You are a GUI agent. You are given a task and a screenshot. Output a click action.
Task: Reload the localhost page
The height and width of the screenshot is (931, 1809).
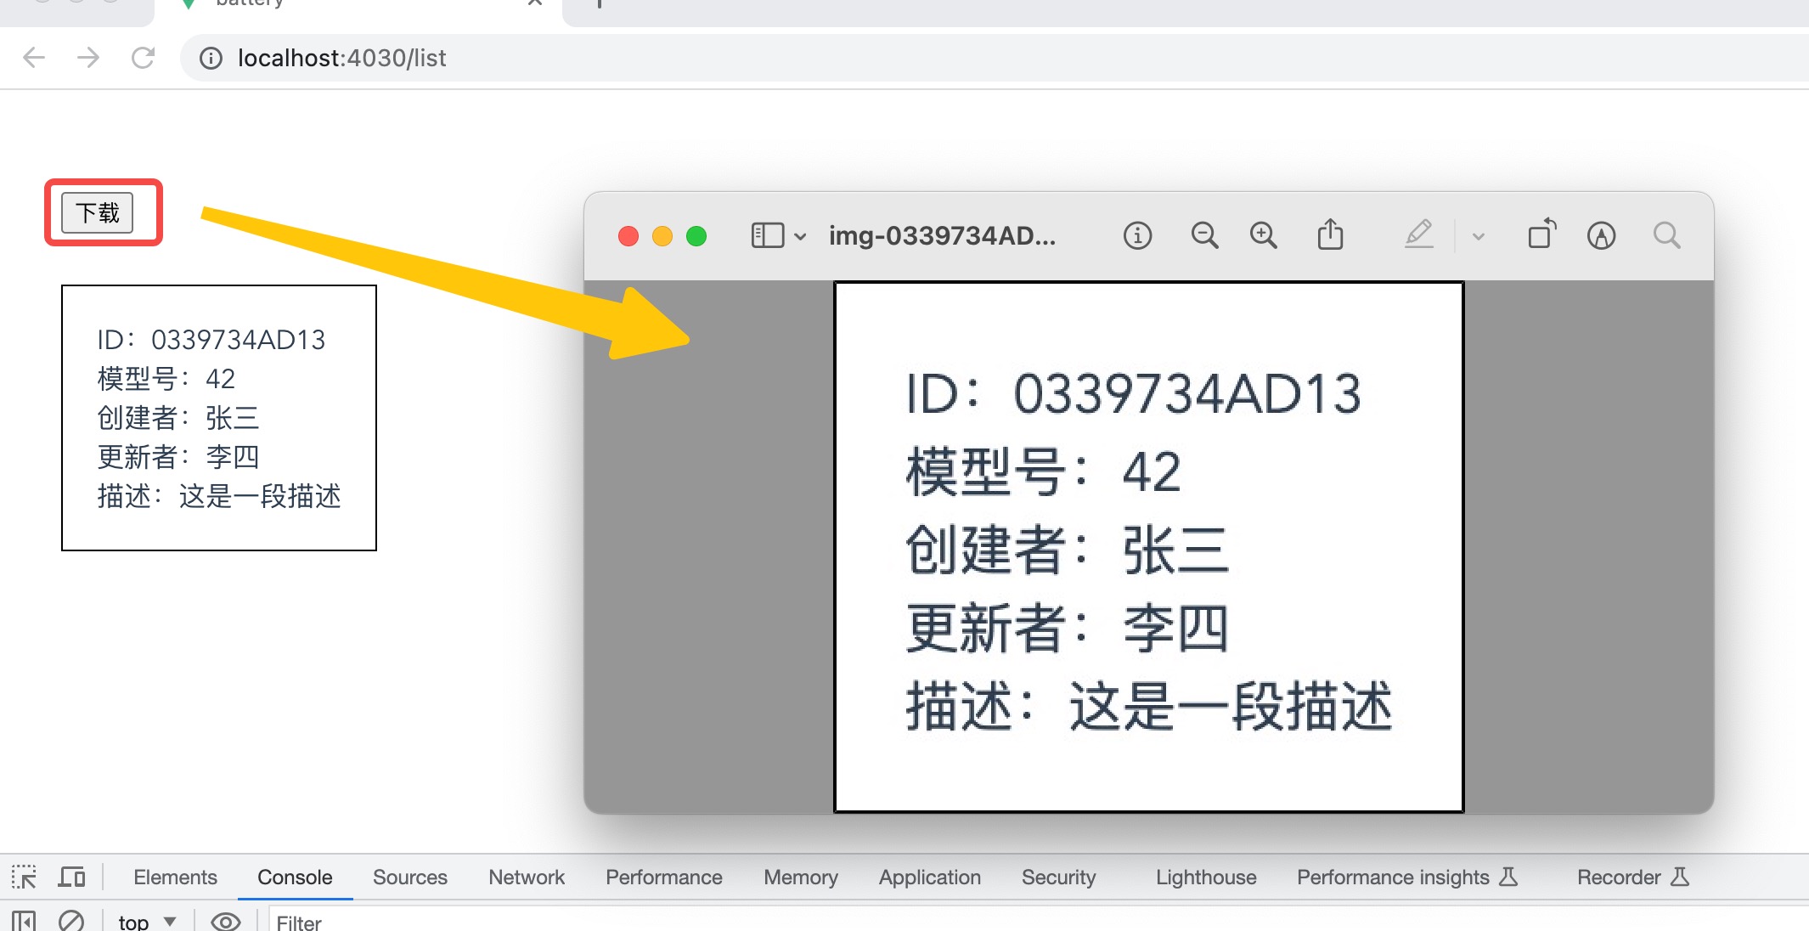pyautogui.click(x=143, y=58)
